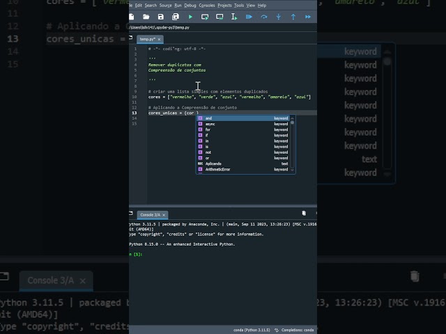The height and width of the screenshot is (334, 446).
Task: Open the Debug menu
Action: pos(190,6)
